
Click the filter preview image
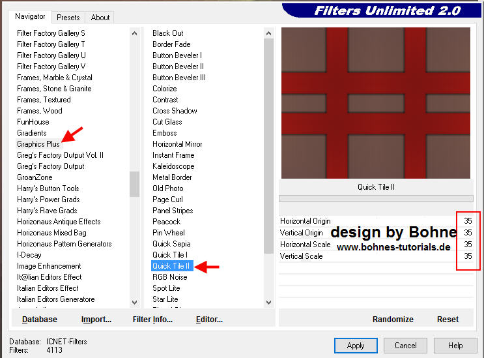[376, 103]
